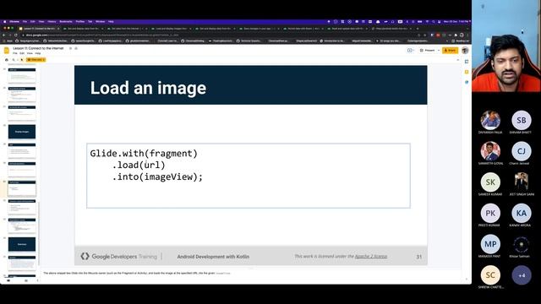Open the Bookmarks menu in macOS menu bar

tap(66, 22)
